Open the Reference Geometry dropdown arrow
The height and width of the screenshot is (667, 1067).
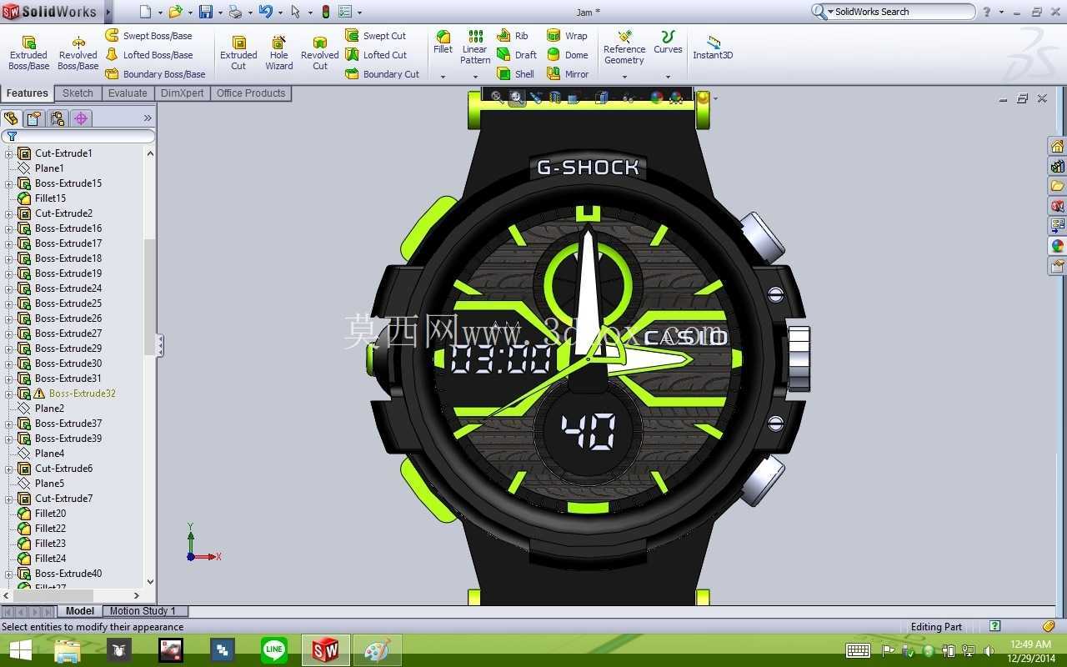(x=624, y=77)
